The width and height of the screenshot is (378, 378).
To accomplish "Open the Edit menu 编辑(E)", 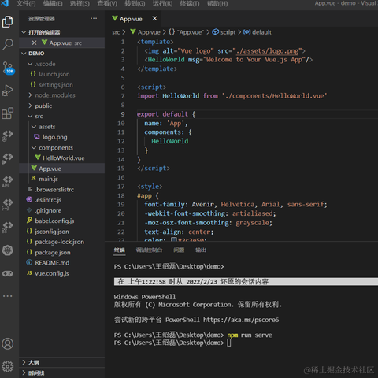I will point(53,4).
